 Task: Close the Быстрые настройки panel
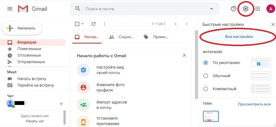[x=273, y=24]
